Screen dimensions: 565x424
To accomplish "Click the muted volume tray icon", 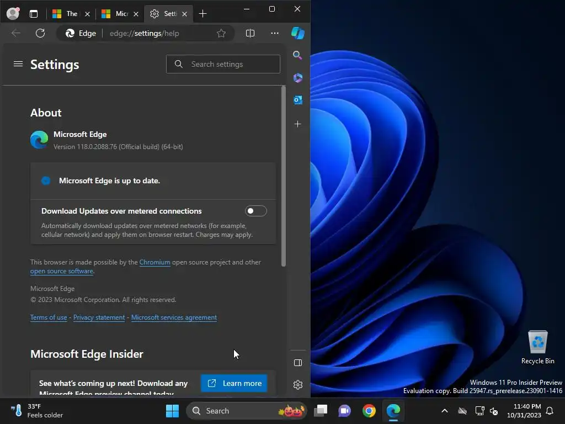I will coord(494,411).
